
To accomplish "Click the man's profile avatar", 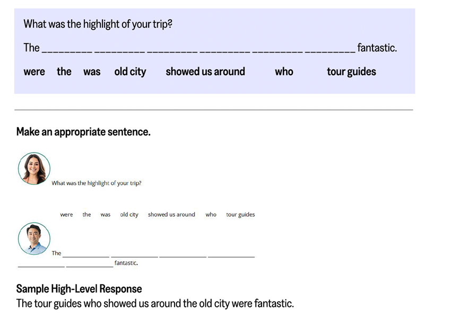I will (x=34, y=238).
